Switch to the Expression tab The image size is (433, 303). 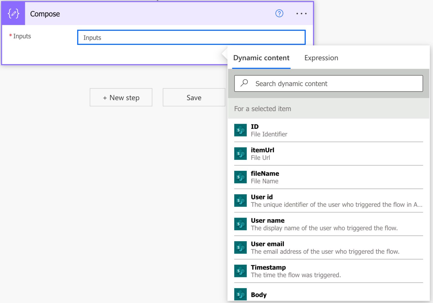[x=321, y=58]
